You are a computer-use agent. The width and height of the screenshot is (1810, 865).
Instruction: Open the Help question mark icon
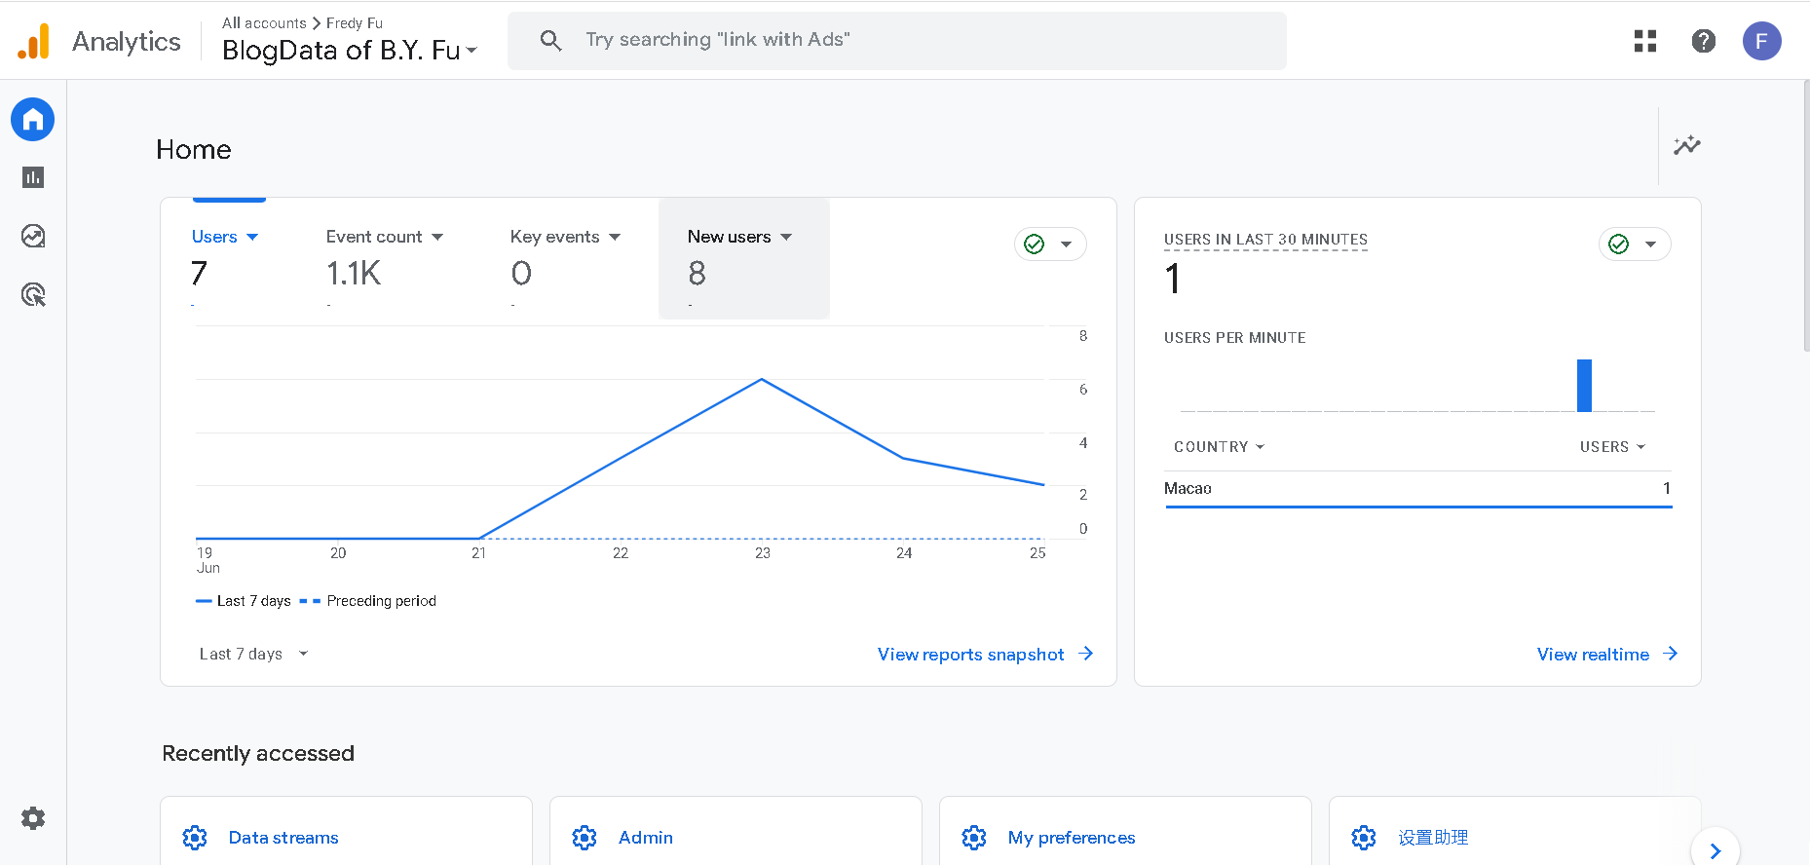[1703, 41]
